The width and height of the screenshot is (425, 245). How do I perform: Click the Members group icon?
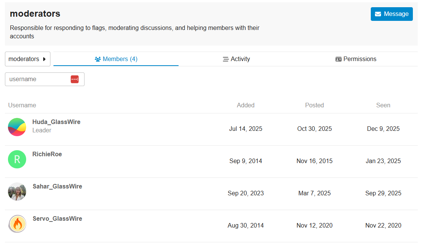[x=98, y=59]
